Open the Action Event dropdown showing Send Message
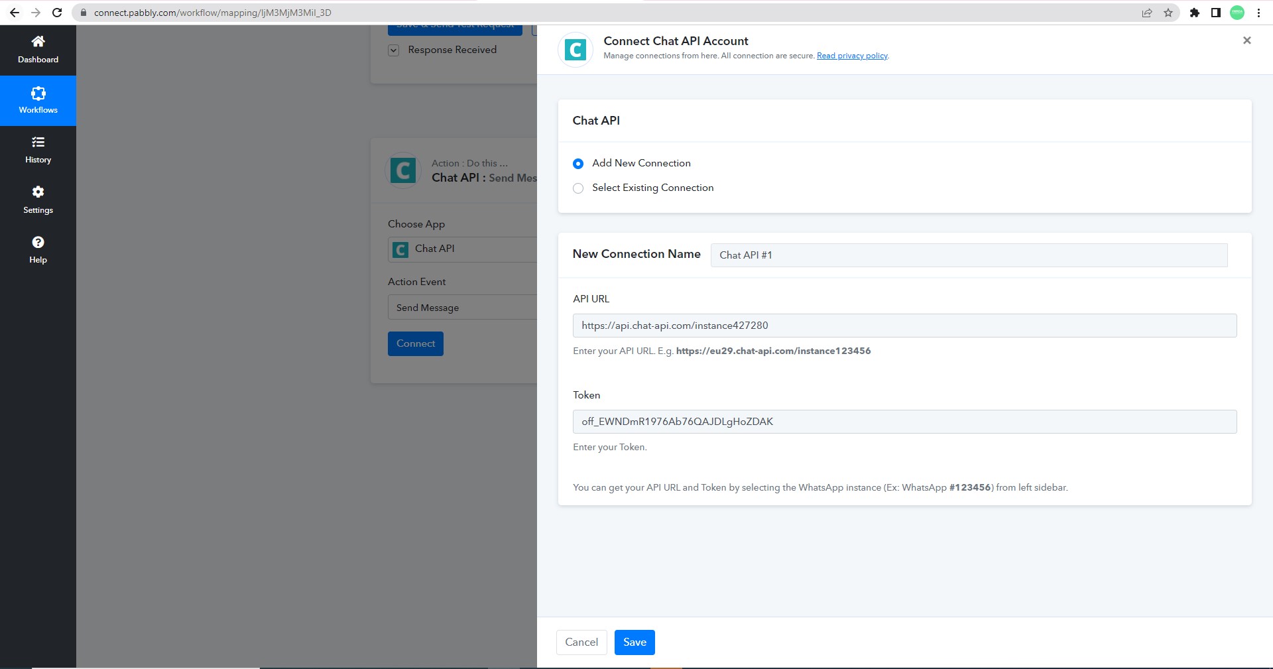This screenshot has width=1273, height=669. pyautogui.click(x=462, y=308)
